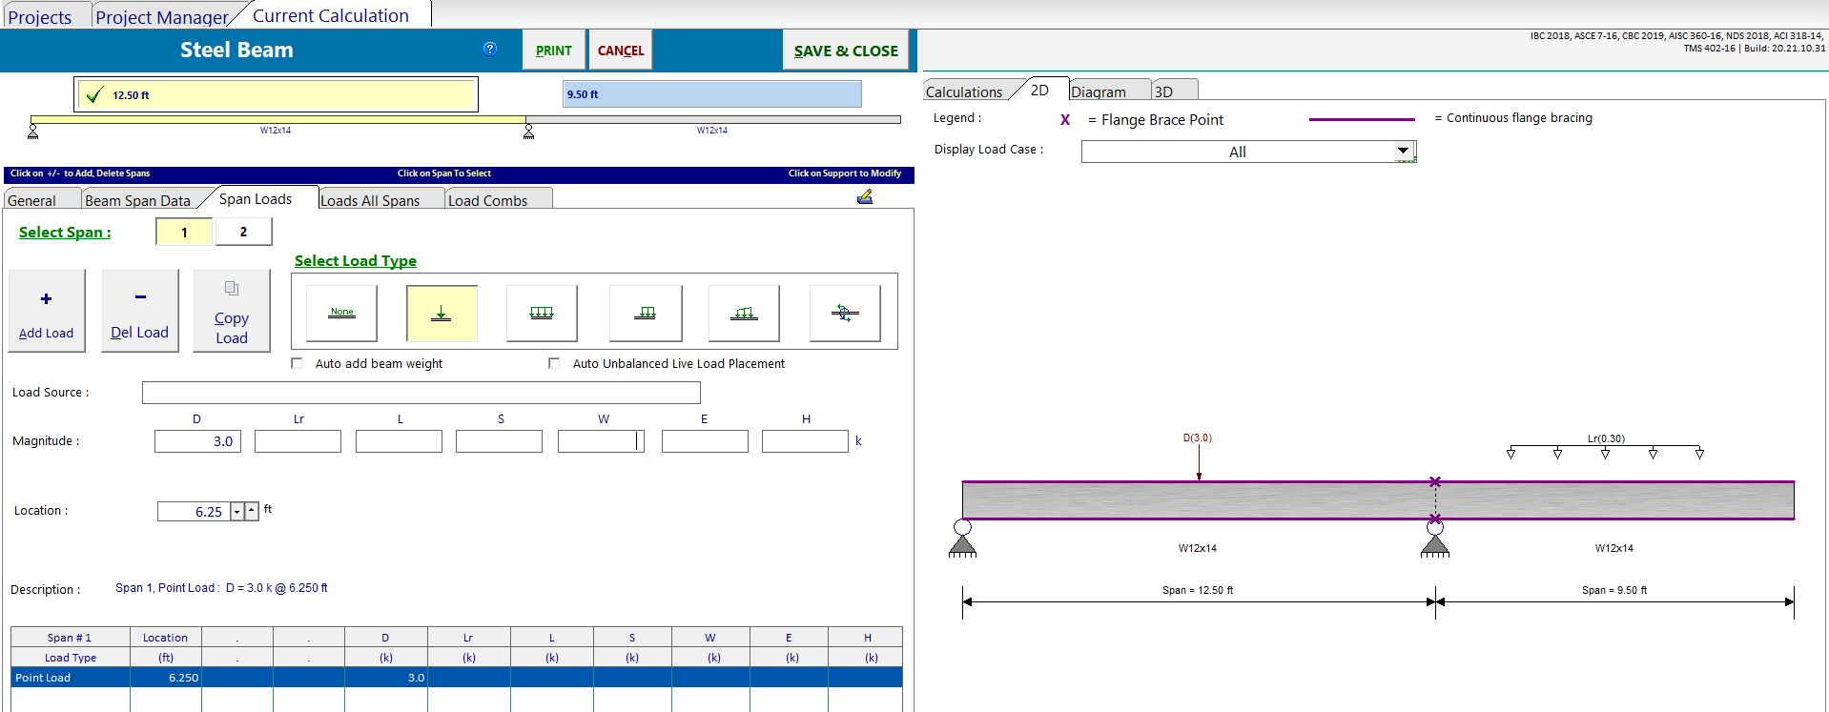Open the Loads All Spans tab
Screen dimensions: 1829x712
click(370, 200)
